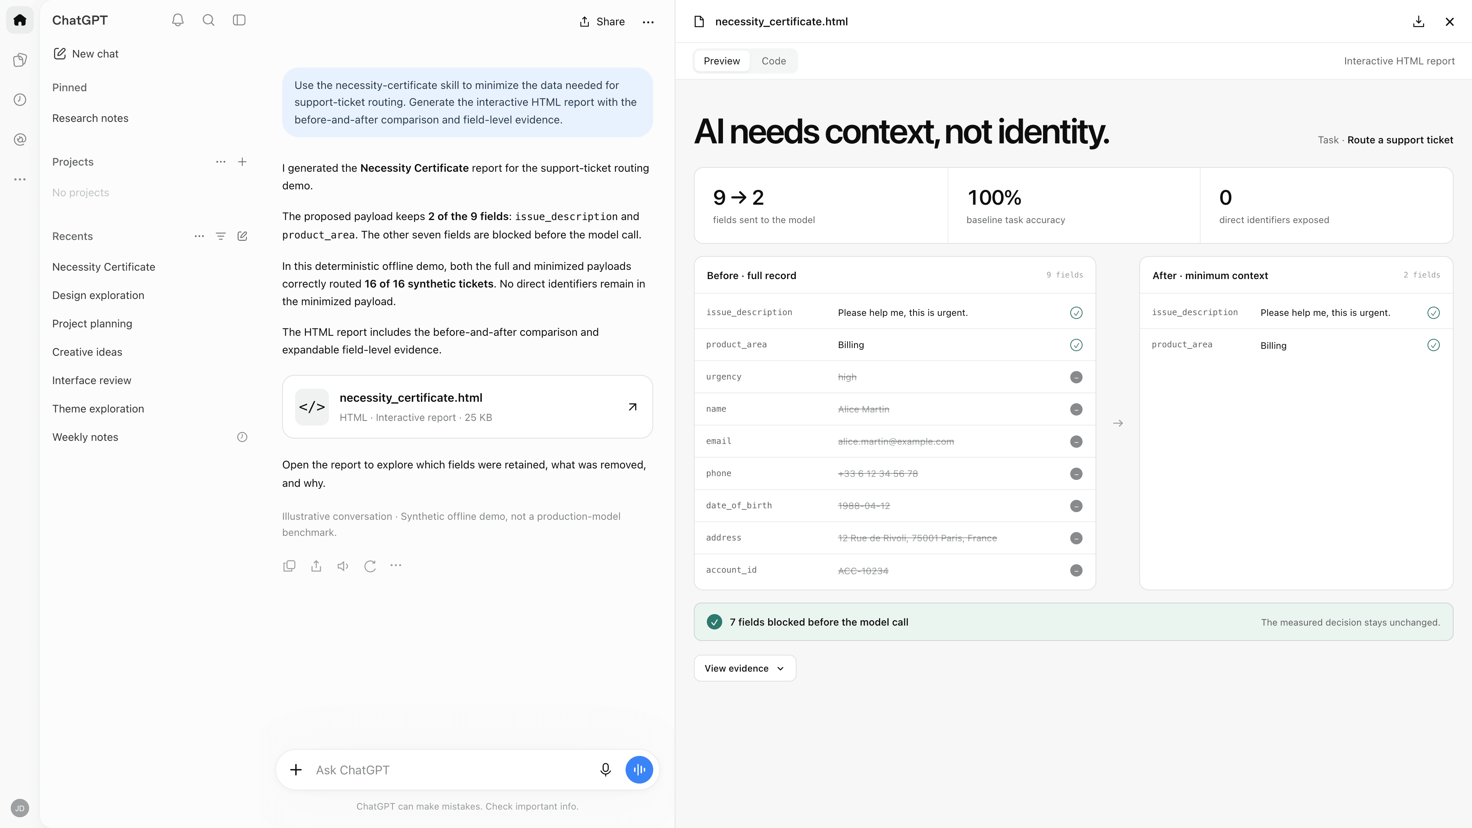
Task: Share the response using upload icon below message
Action: [316, 566]
